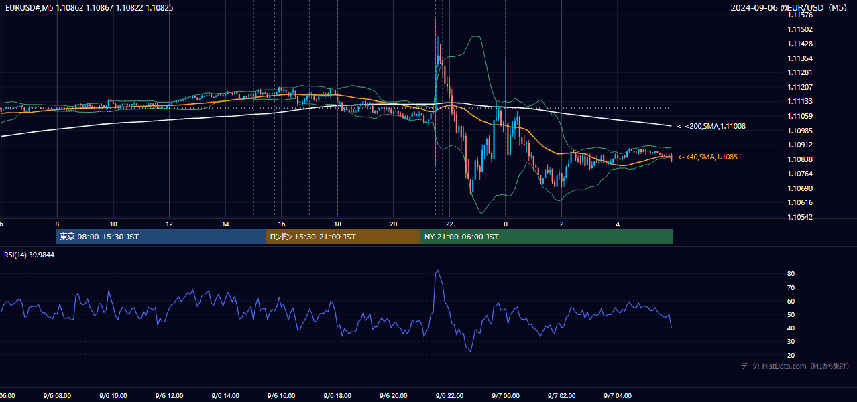Click the 9/6 10:00 time label

pos(113,396)
